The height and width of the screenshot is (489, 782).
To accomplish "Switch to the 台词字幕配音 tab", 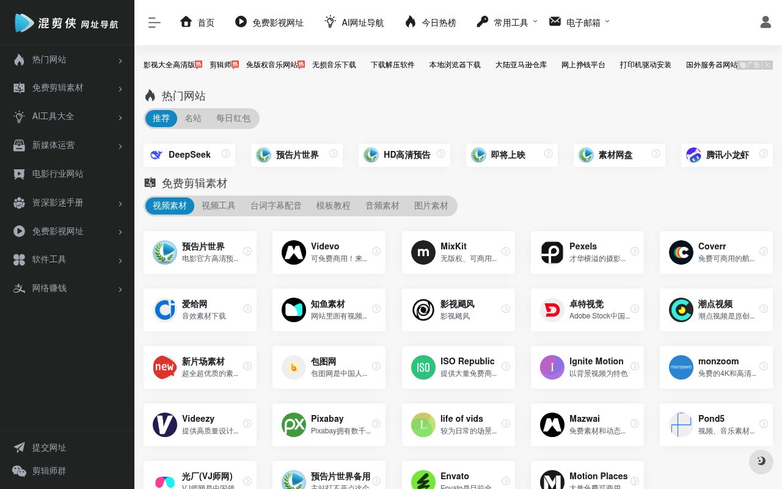I will pos(276,206).
